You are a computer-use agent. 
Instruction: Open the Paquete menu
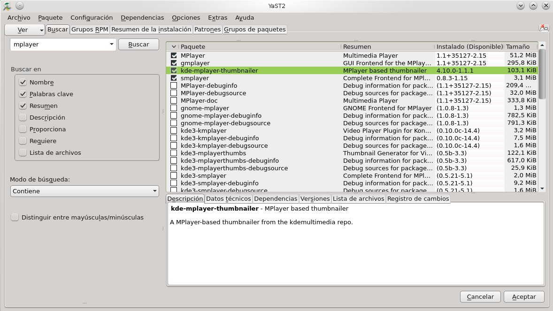click(x=50, y=18)
